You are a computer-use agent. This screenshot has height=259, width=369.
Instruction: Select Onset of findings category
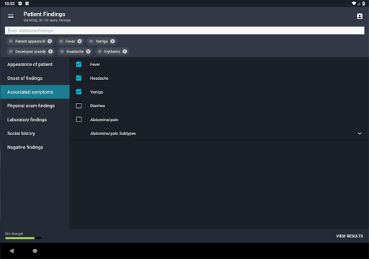click(x=35, y=78)
